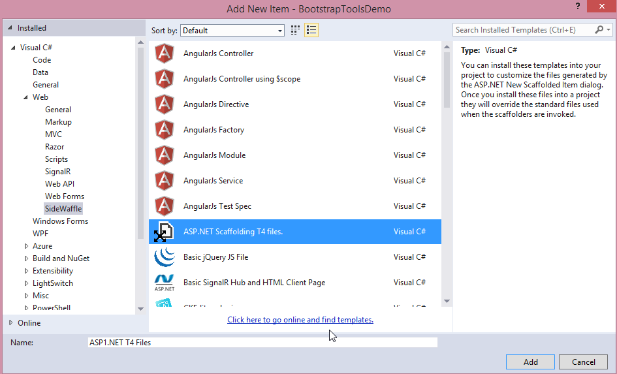Select the SignalR category
Screen dimensions: 617x374
pyautogui.click(x=58, y=172)
